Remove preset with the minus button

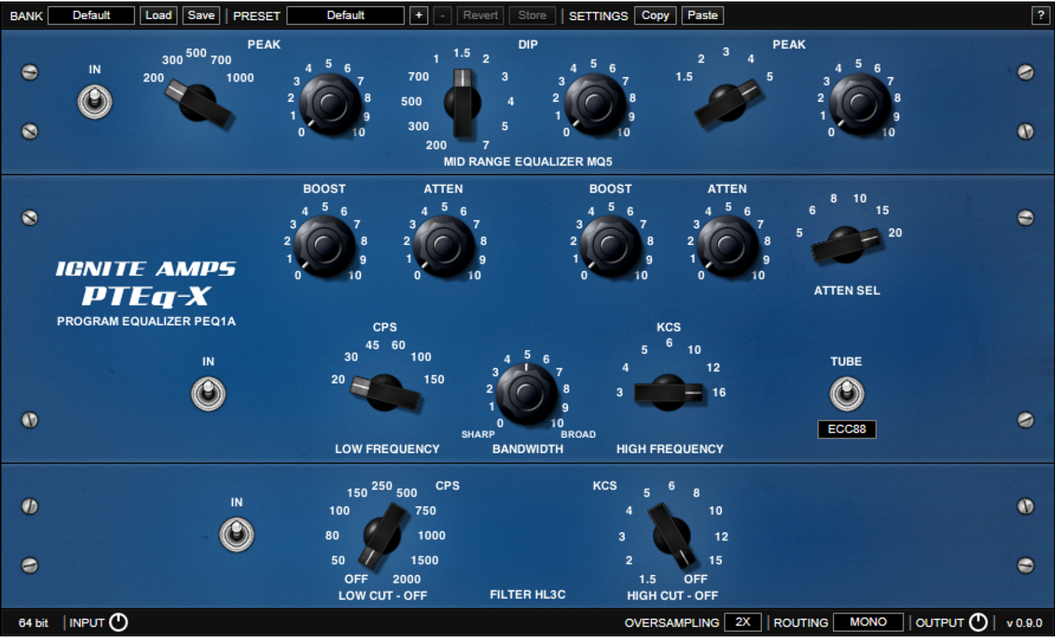point(444,15)
